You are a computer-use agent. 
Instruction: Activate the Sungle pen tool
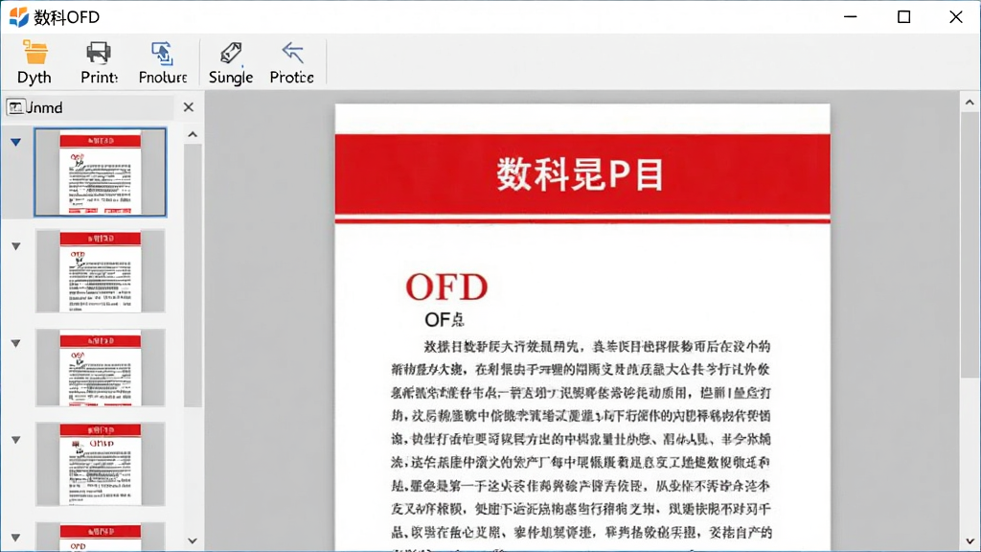tap(231, 54)
